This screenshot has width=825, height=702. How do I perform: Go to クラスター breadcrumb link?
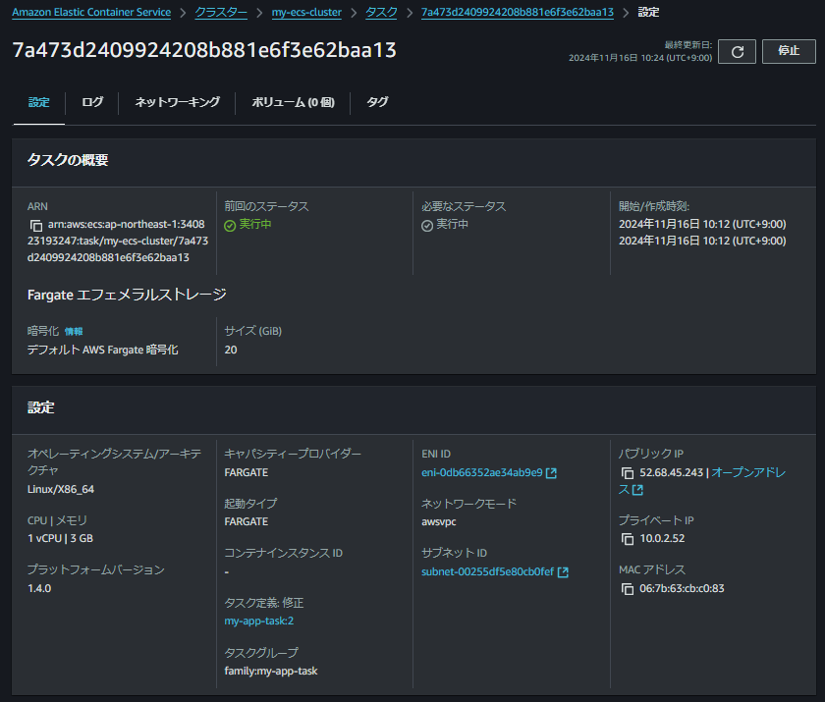[x=221, y=12]
